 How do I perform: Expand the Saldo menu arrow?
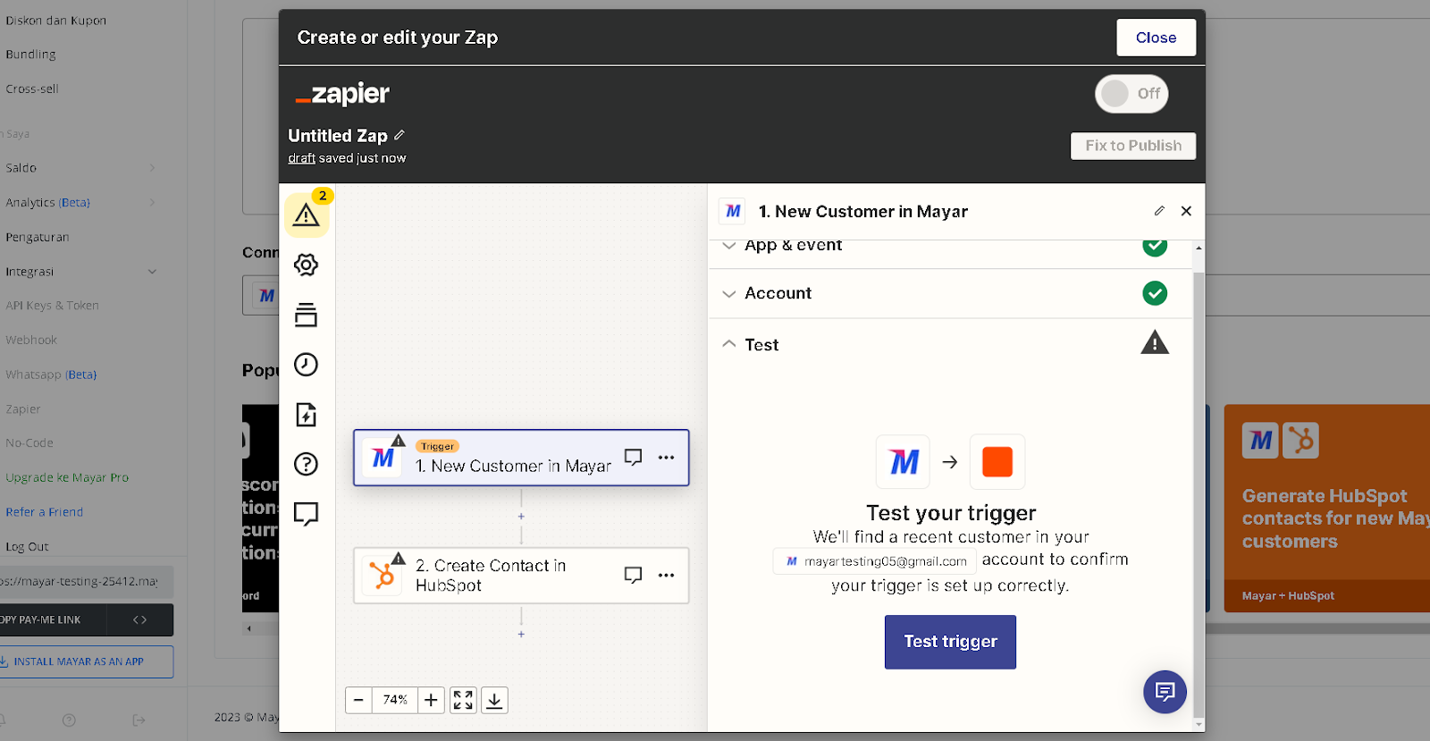[152, 168]
